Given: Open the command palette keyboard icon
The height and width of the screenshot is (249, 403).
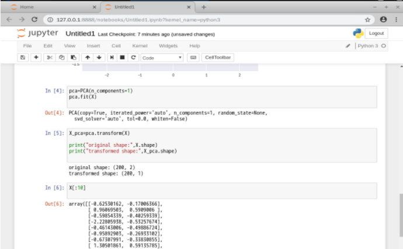Looking at the screenshot, I should coord(193,58).
